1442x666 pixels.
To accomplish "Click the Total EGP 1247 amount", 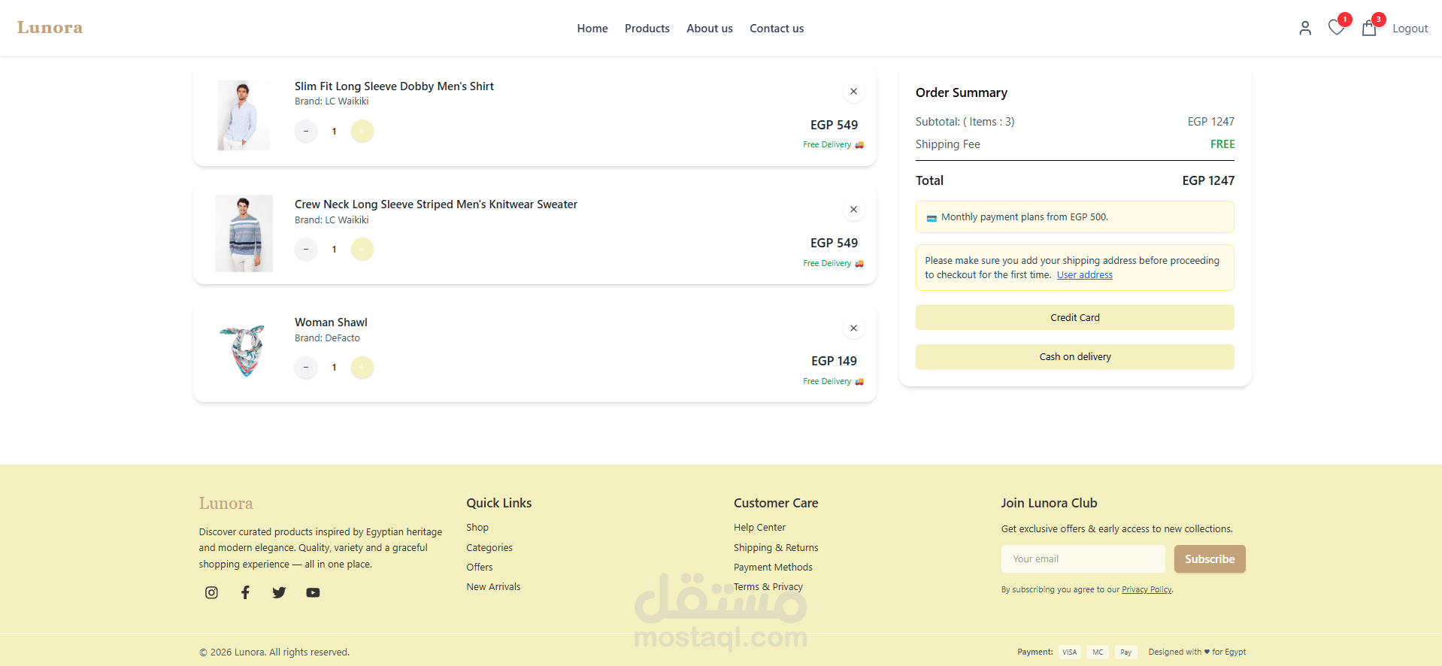I will click(x=1208, y=181).
